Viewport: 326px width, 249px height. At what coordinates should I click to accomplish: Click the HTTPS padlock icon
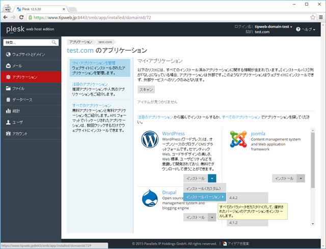pyautogui.click(x=30, y=17)
